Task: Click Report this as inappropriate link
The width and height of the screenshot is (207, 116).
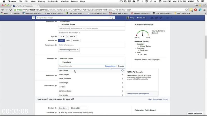Action: (138, 94)
